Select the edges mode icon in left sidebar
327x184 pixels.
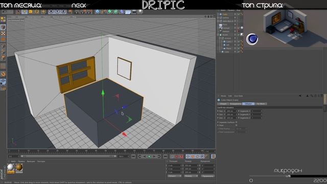[x=3, y=52]
